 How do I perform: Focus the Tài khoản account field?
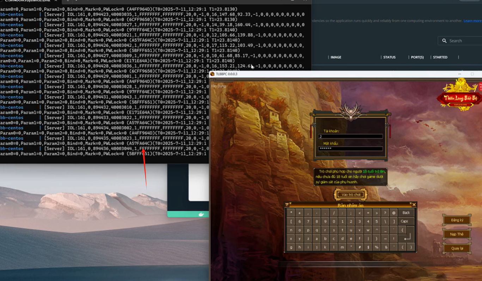click(x=350, y=136)
